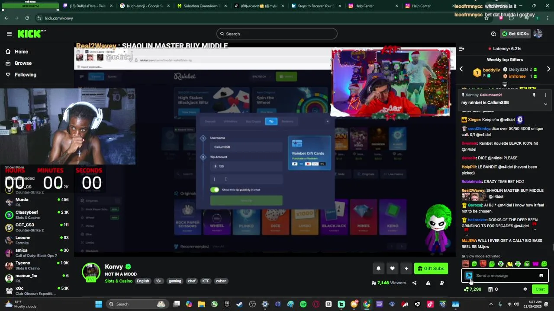Open Following in the sidebar

pyautogui.click(x=26, y=75)
